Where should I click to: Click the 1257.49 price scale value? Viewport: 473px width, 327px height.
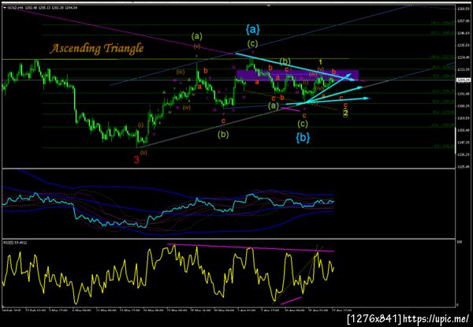[x=463, y=21]
